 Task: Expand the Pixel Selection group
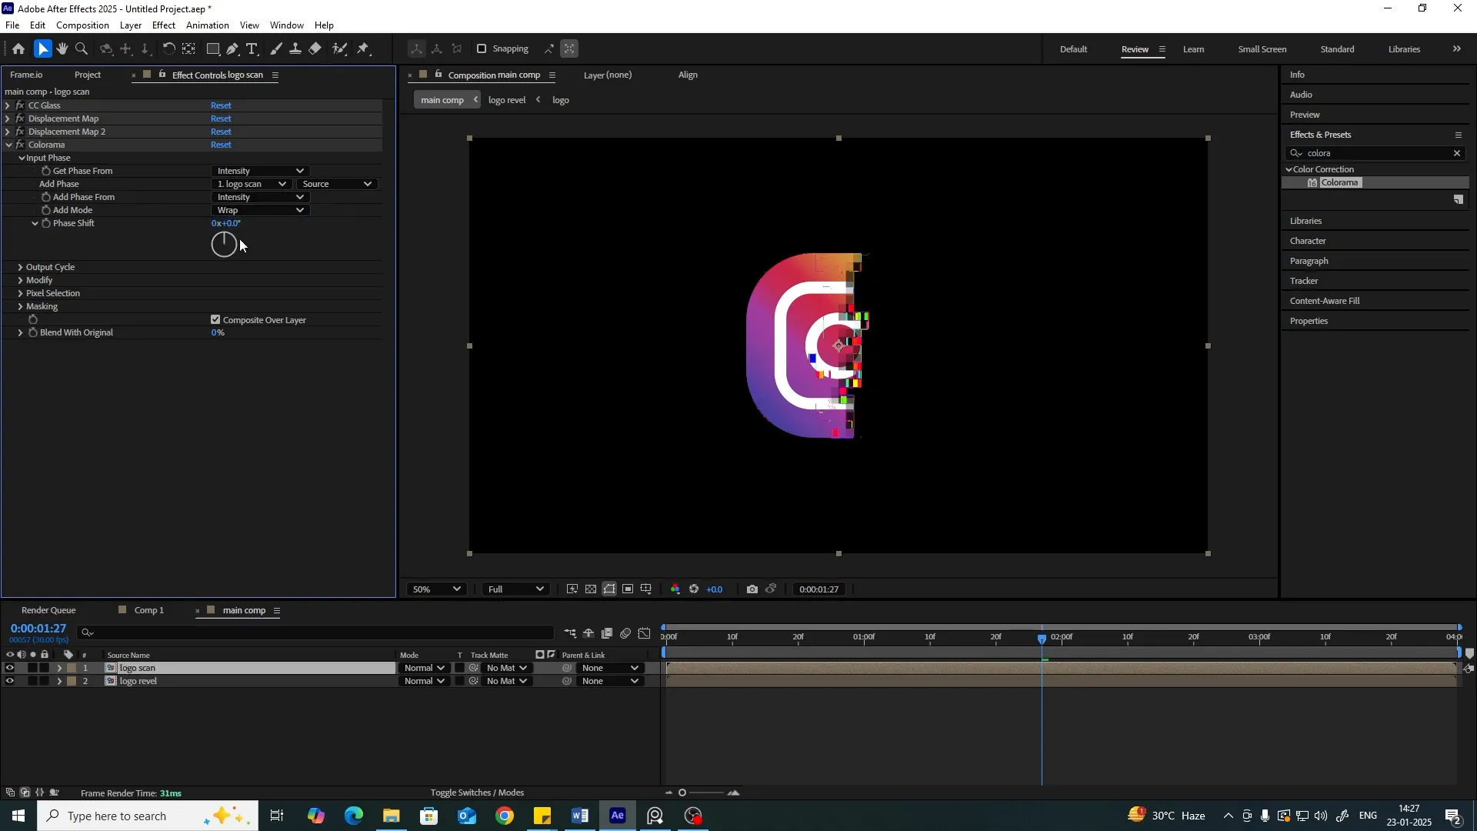tap(20, 293)
